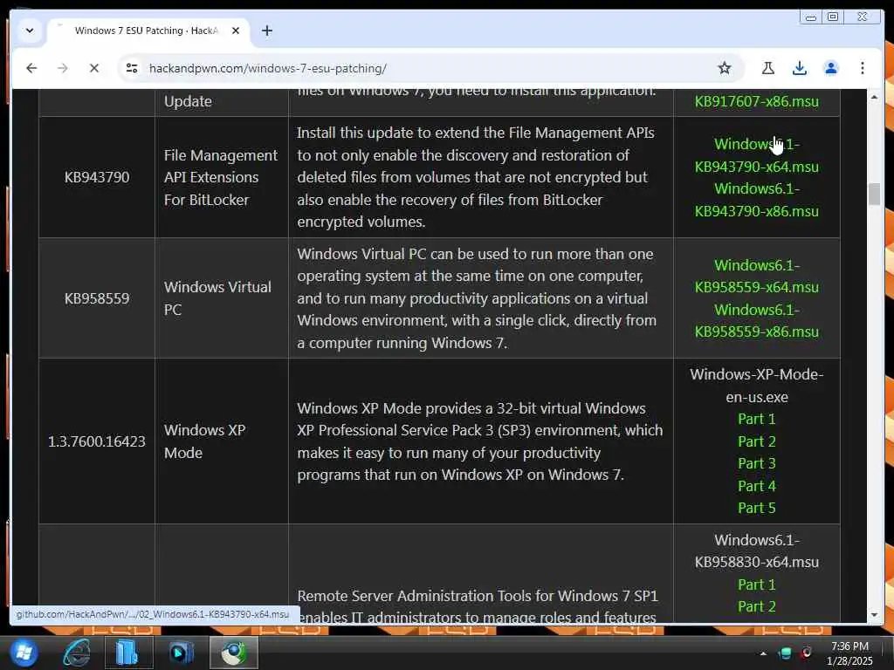
Task: Click Windows6.1-KB958830-x64.msu filename text
Action: pyautogui.click(x=757, y=551)
